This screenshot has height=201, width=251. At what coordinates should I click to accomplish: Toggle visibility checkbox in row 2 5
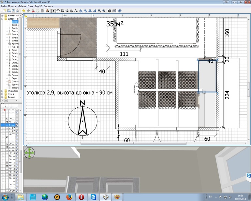[x=17, y=153]
